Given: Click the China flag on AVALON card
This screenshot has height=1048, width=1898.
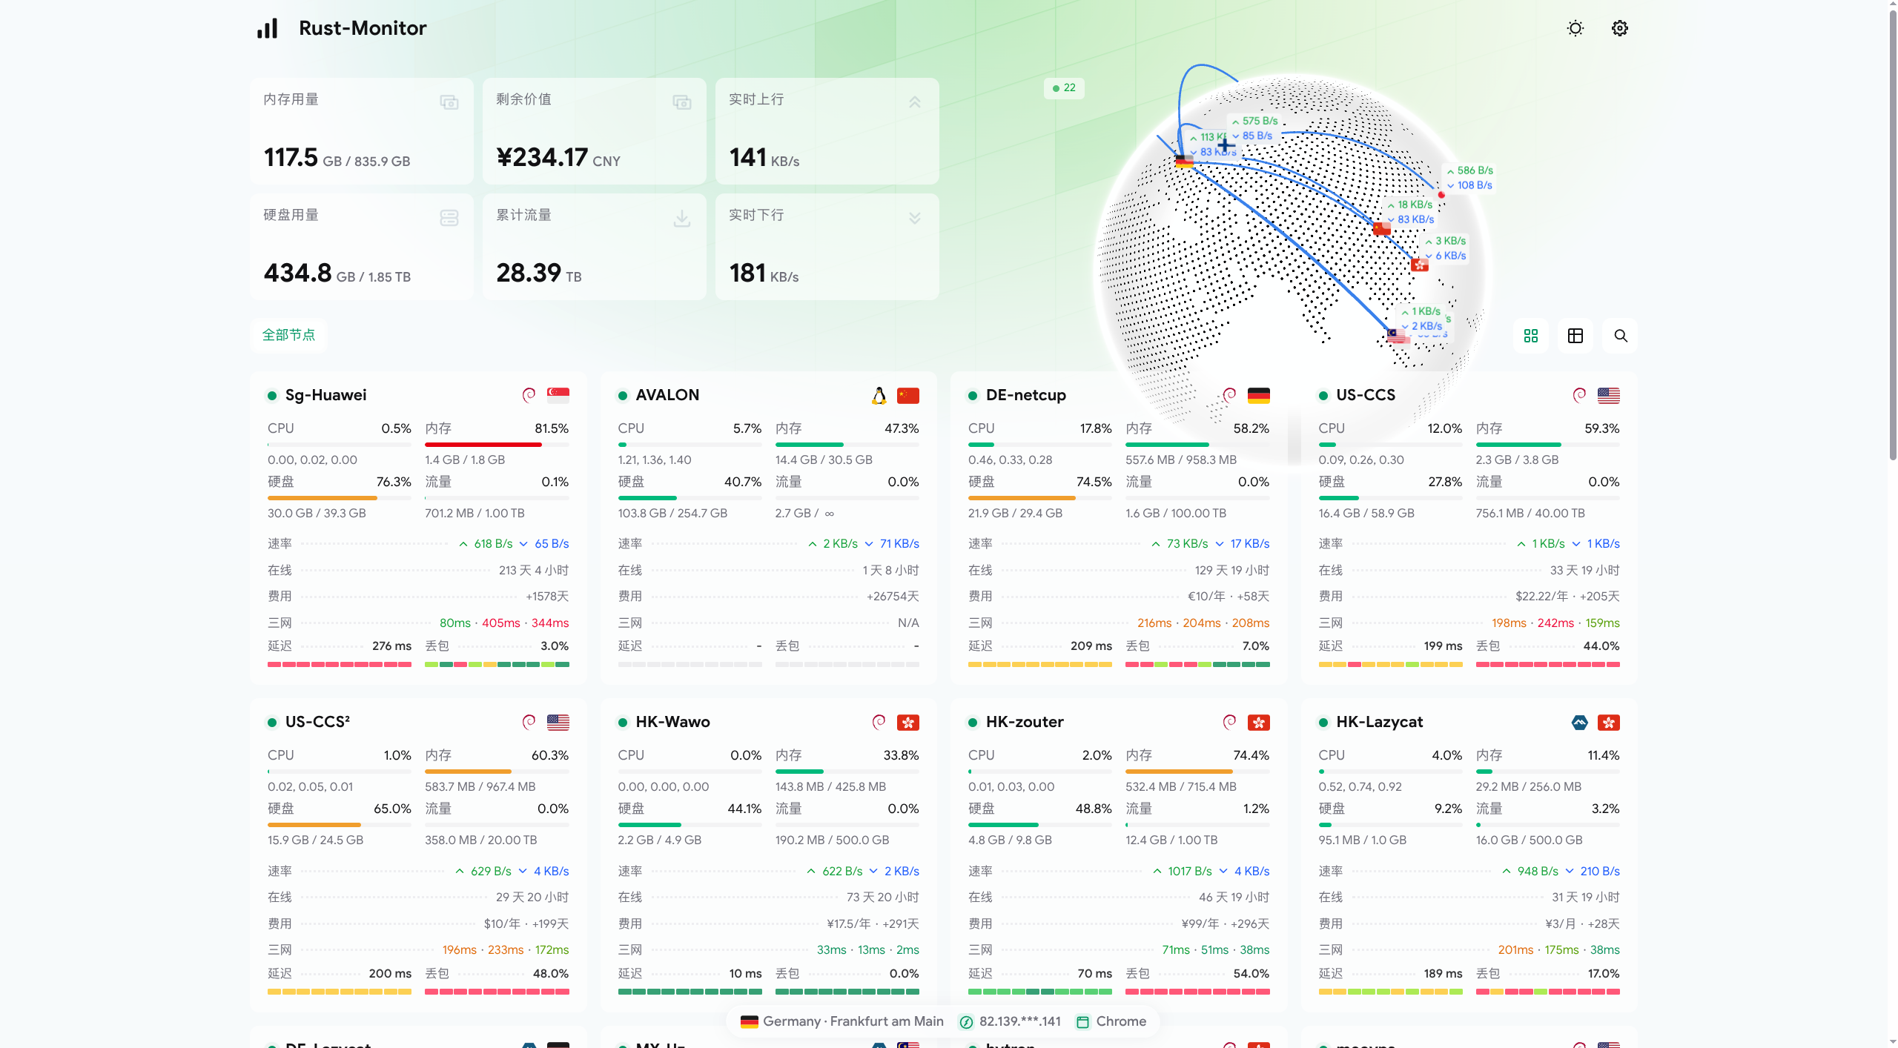Looking at the screenshot, I should pos(908,396).
